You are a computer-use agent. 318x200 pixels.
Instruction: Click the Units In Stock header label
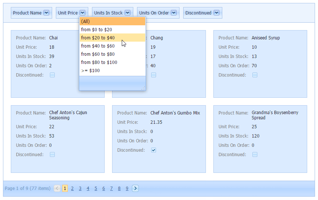108,13
